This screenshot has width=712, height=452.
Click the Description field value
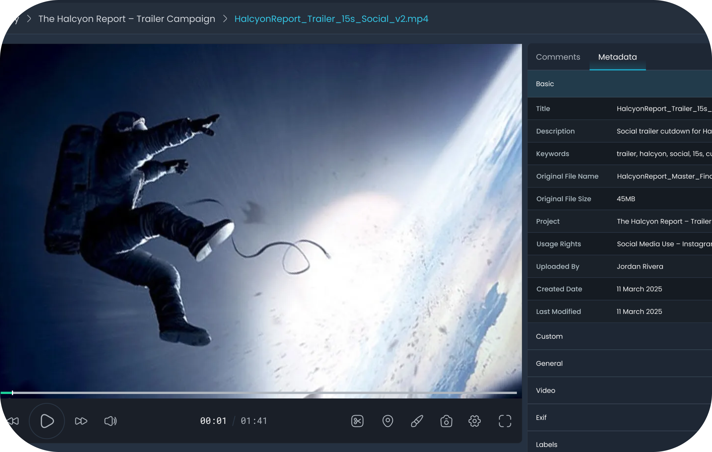[x=663, y=131]
